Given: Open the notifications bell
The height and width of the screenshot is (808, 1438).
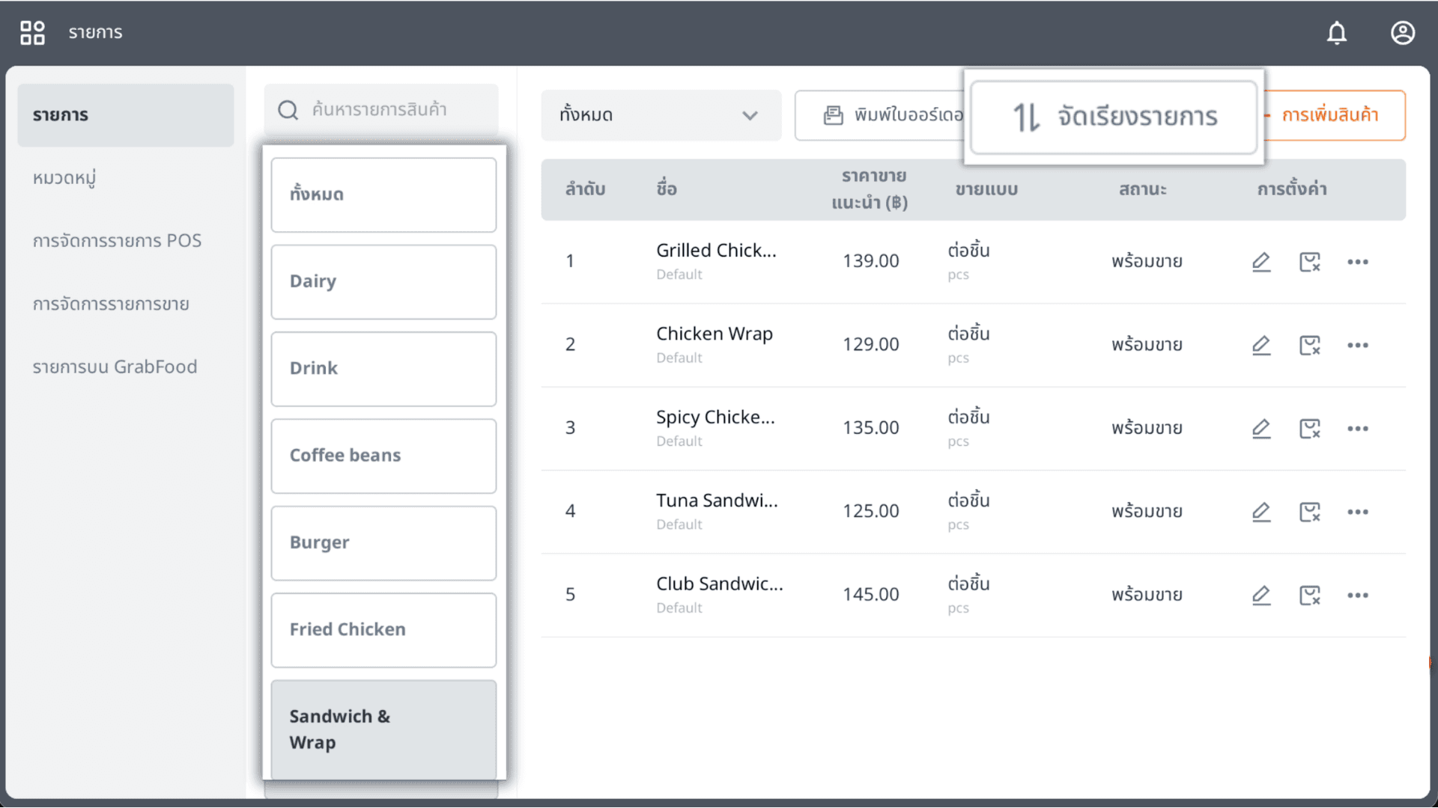Looking at the screenshot, I should (x=1337, y=33).
